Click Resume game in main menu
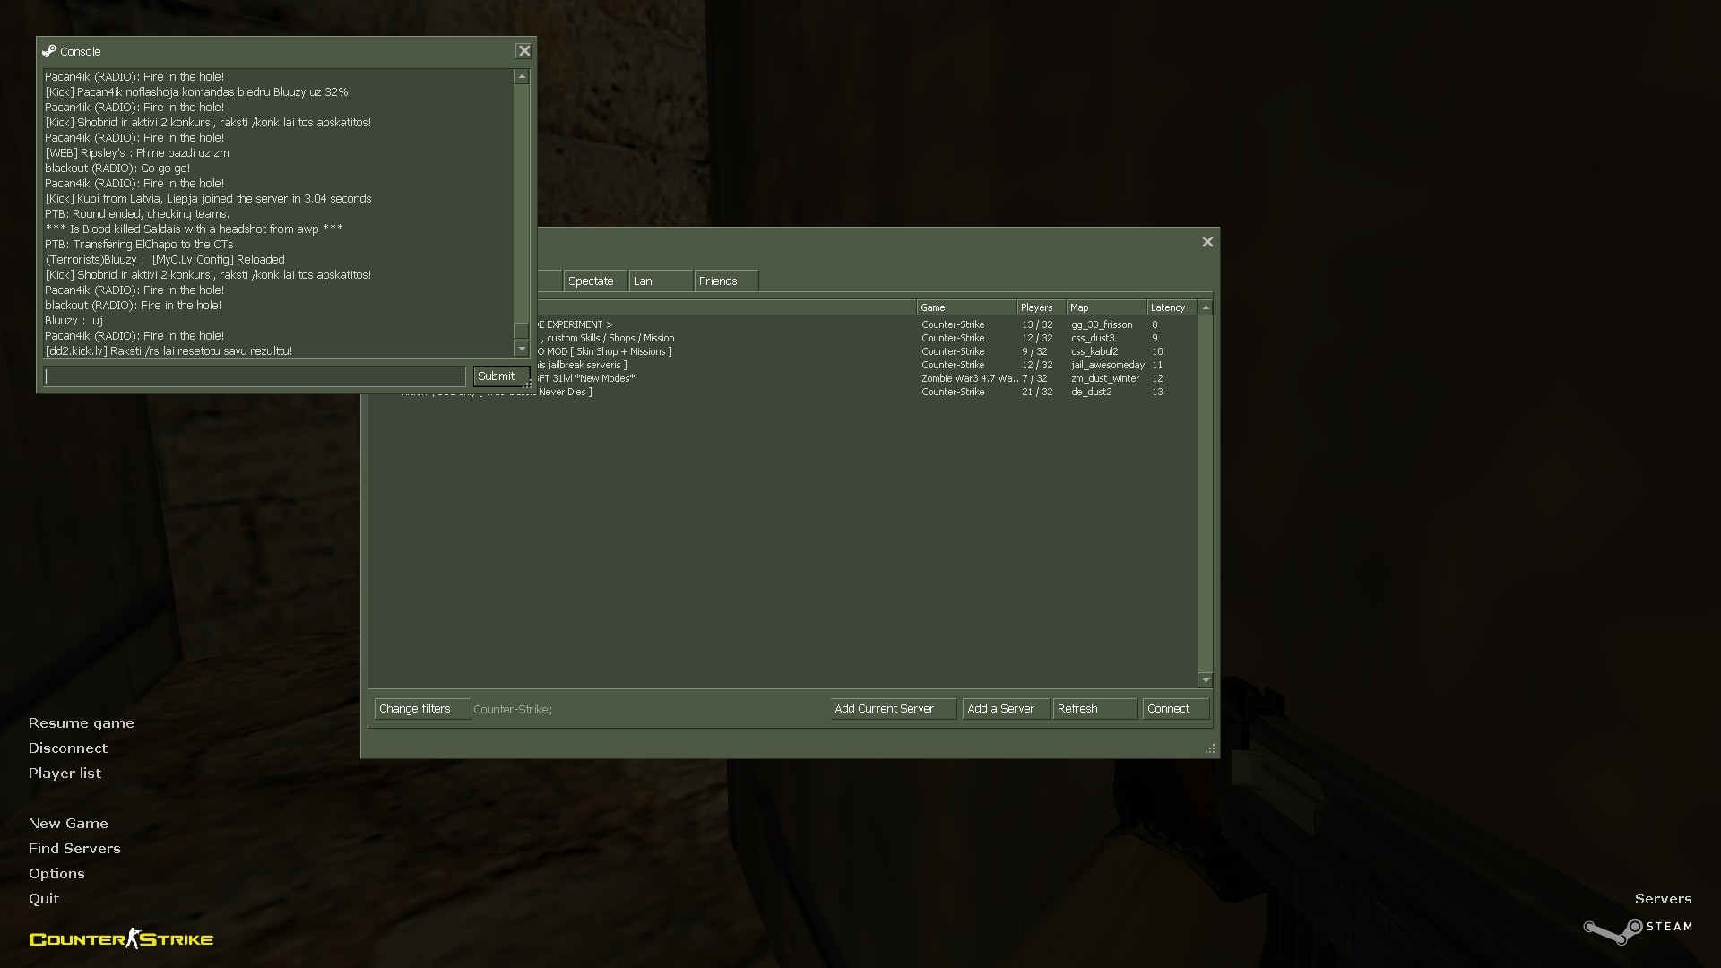Image resolution: width=1721 pixels, height=968 pixels. 81,723
